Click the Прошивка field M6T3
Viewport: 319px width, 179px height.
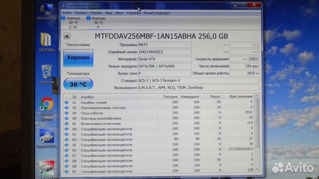[164, 45]
